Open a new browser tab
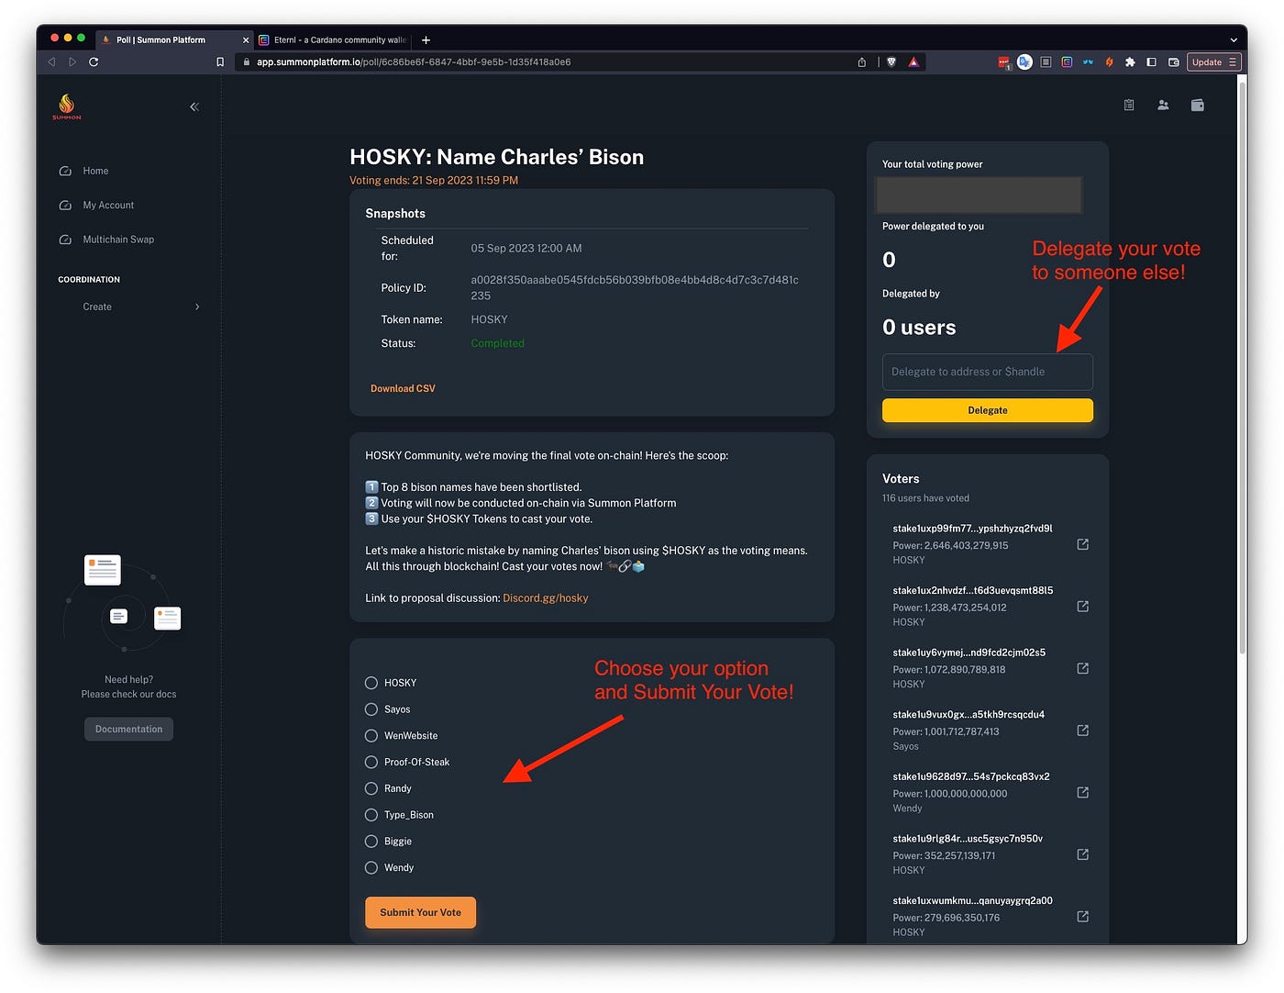 (x=426, y=40)
